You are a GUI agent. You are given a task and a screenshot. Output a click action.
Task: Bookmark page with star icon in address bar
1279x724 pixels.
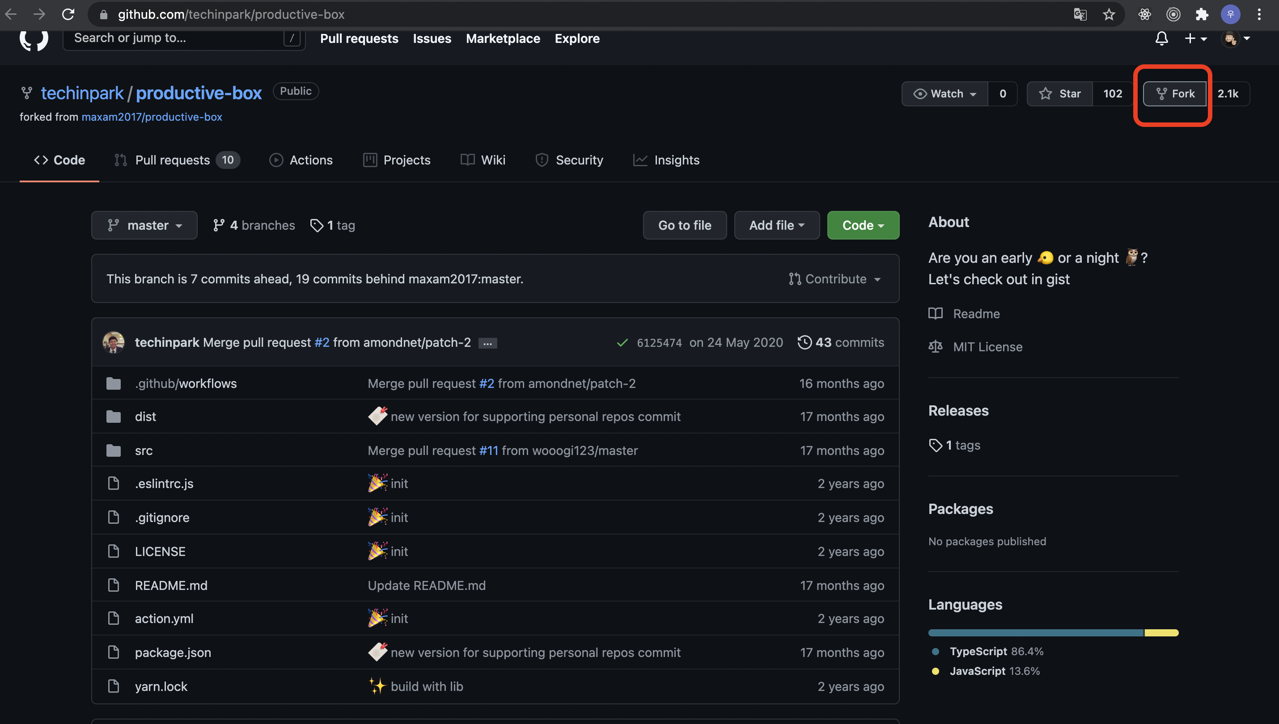pos(1108,14)
